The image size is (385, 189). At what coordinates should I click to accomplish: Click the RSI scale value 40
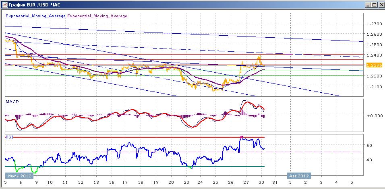point(369,160)
